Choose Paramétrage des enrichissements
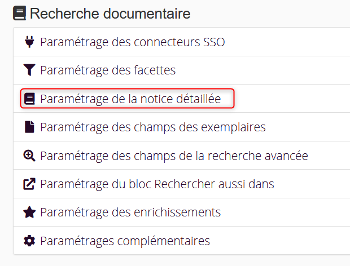 click(x=130, y=212)
